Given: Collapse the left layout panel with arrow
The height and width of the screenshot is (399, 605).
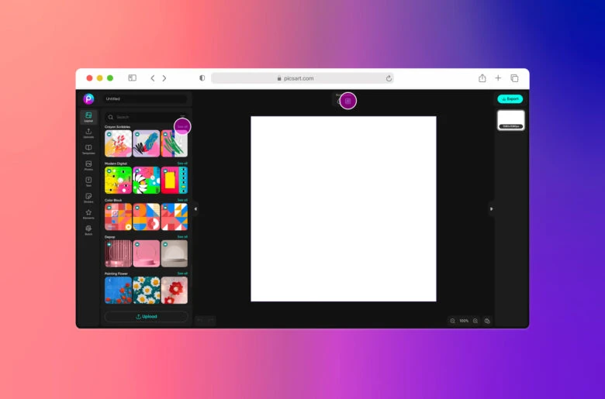Looking at the screenshot, I should coord(195,208).
